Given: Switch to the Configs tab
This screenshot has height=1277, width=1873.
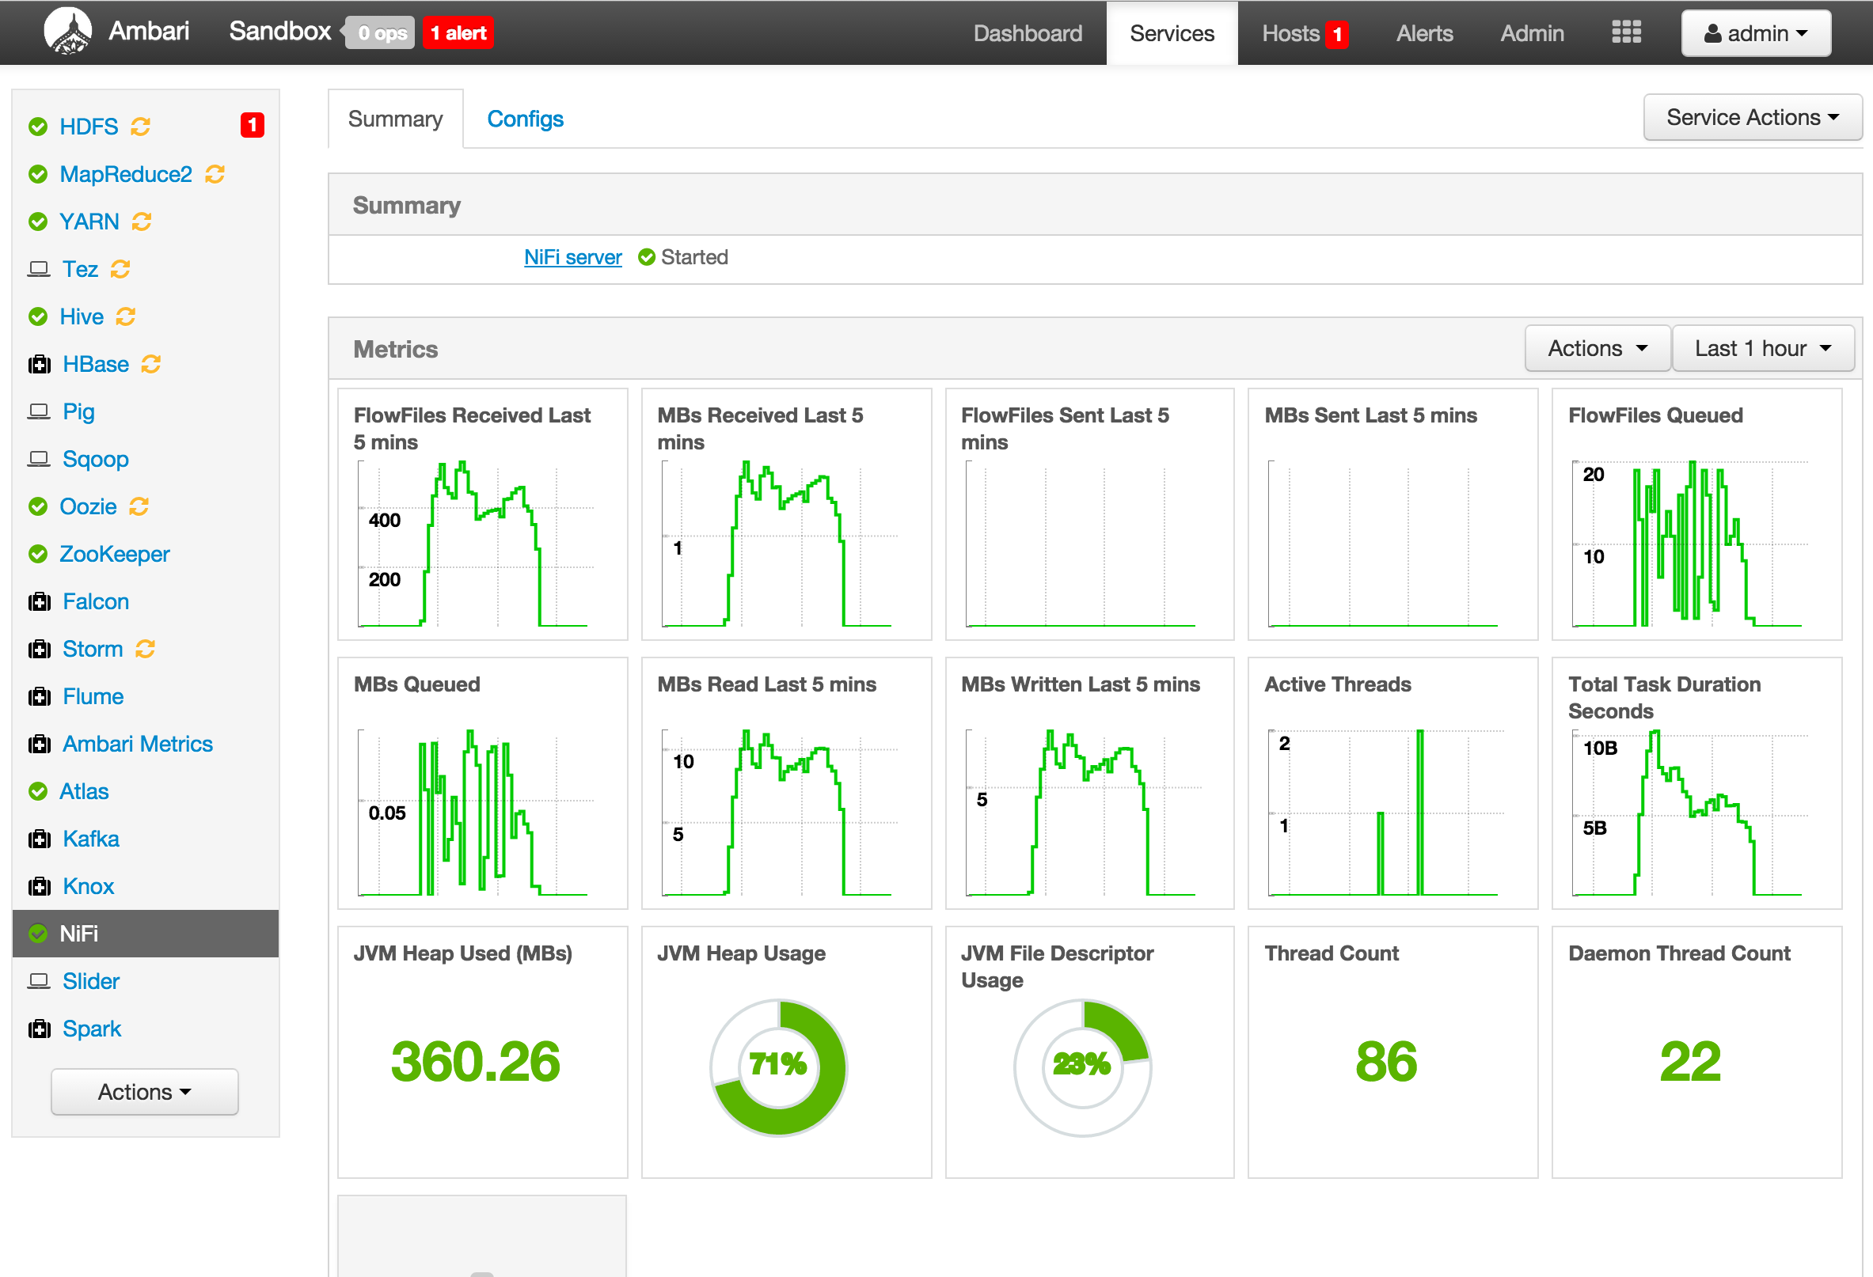Looking at the screenshot, I should pos(525,119).
